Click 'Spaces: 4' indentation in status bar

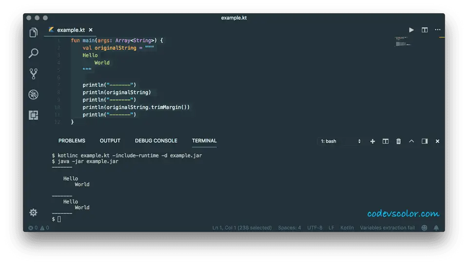coord(290,228)
